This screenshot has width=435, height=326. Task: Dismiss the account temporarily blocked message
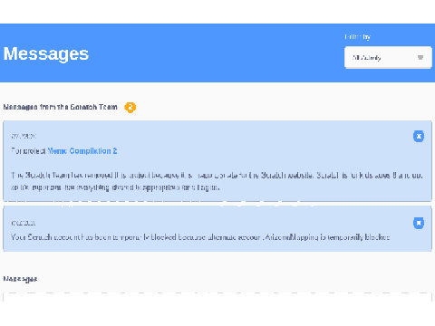click(419, 223)
